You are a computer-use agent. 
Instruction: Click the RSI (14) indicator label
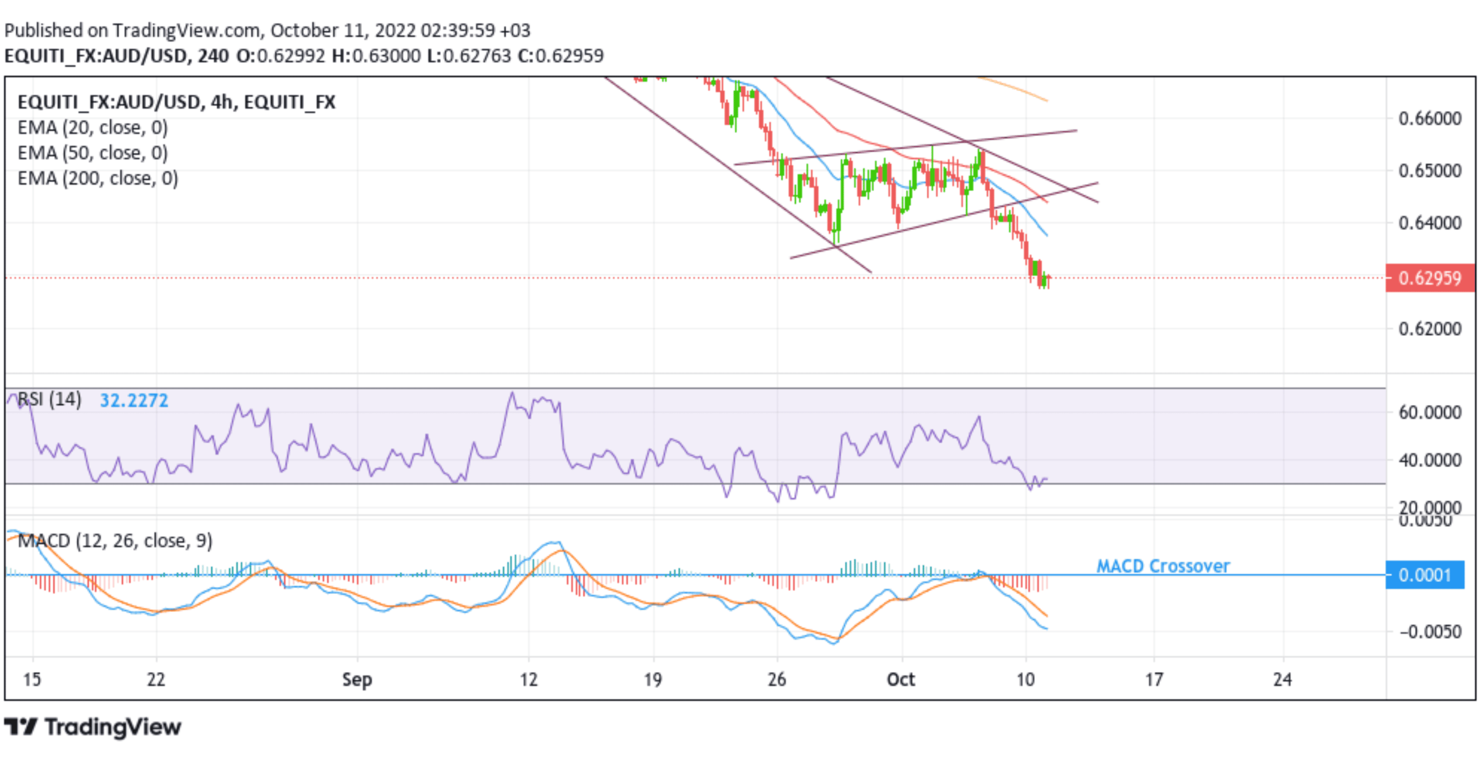(49, 399)
